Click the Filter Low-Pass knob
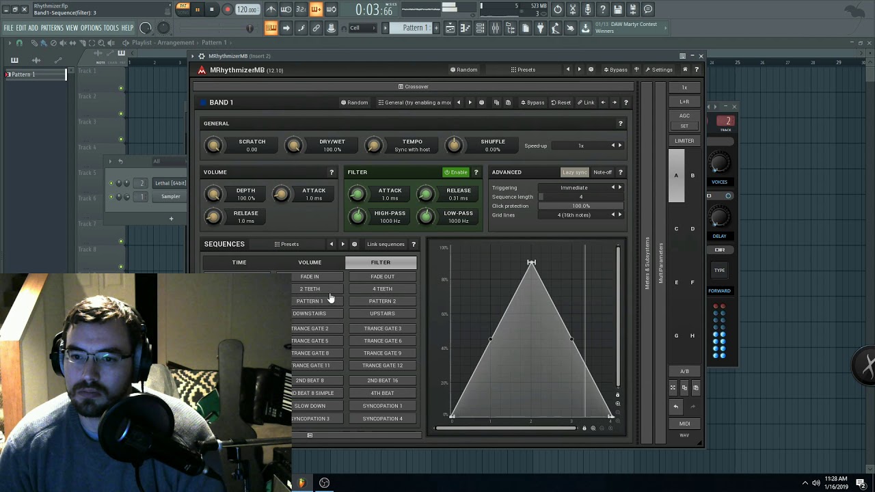Image resolution: width=875 pixels, height=492 pixels. pos(425,217)
